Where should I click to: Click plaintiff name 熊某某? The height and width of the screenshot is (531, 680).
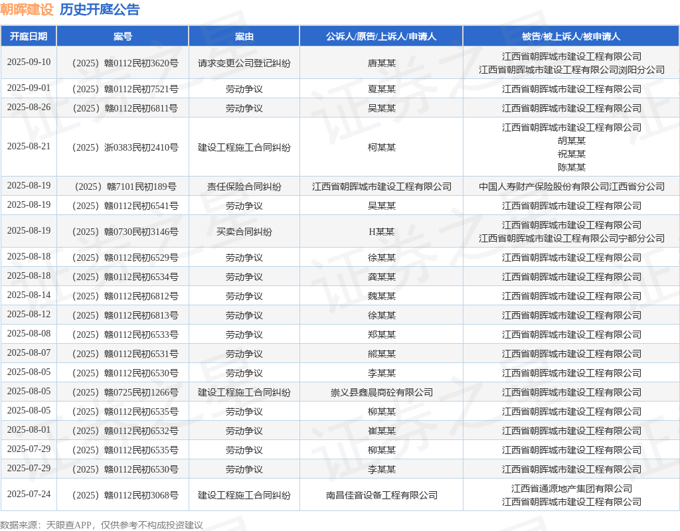pos(382,354)
